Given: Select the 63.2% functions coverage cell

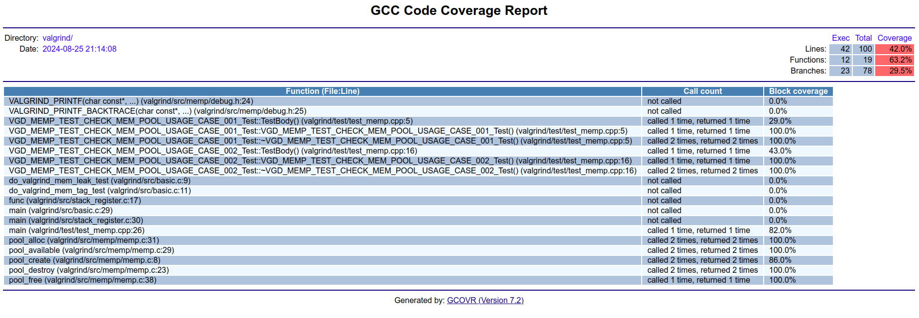Looking at the screenshot, I should pos(894,60).
